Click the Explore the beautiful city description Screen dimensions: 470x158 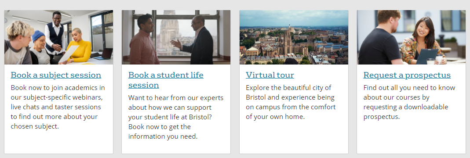(291, 102)
